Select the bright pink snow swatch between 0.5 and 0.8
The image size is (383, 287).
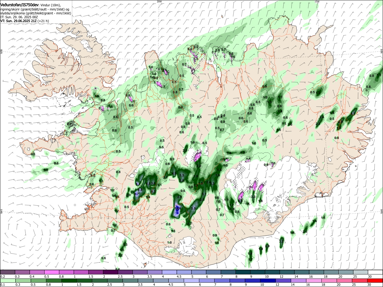tap(51, 272)
